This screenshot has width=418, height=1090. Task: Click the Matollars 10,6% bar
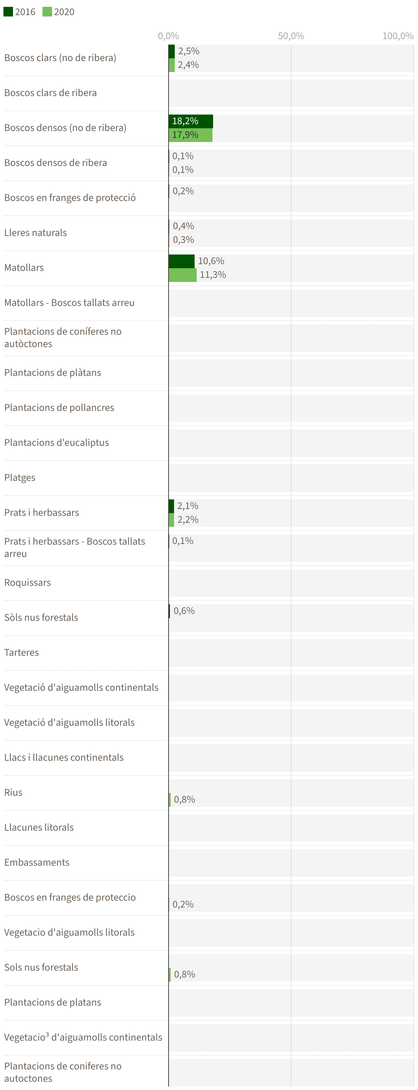[181, 261]
